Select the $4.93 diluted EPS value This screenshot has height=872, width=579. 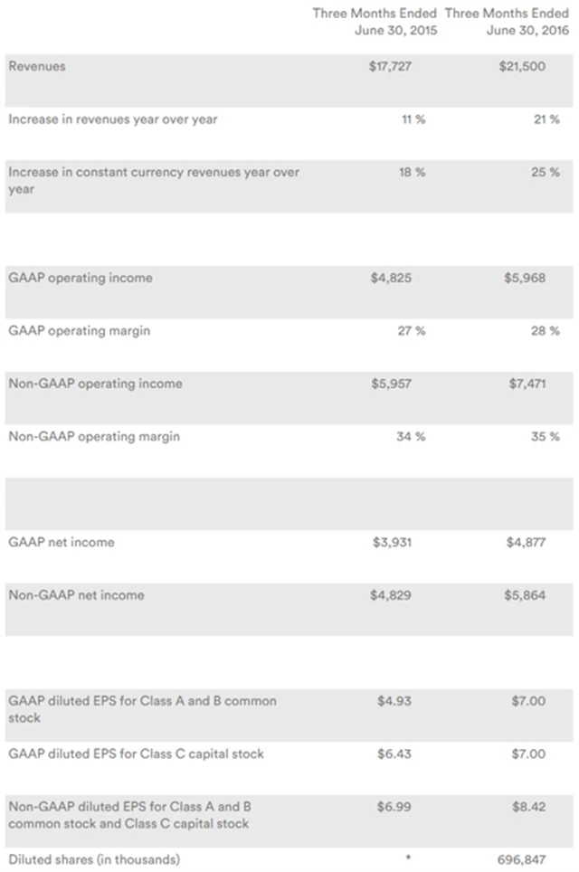[x=394, y=701]
